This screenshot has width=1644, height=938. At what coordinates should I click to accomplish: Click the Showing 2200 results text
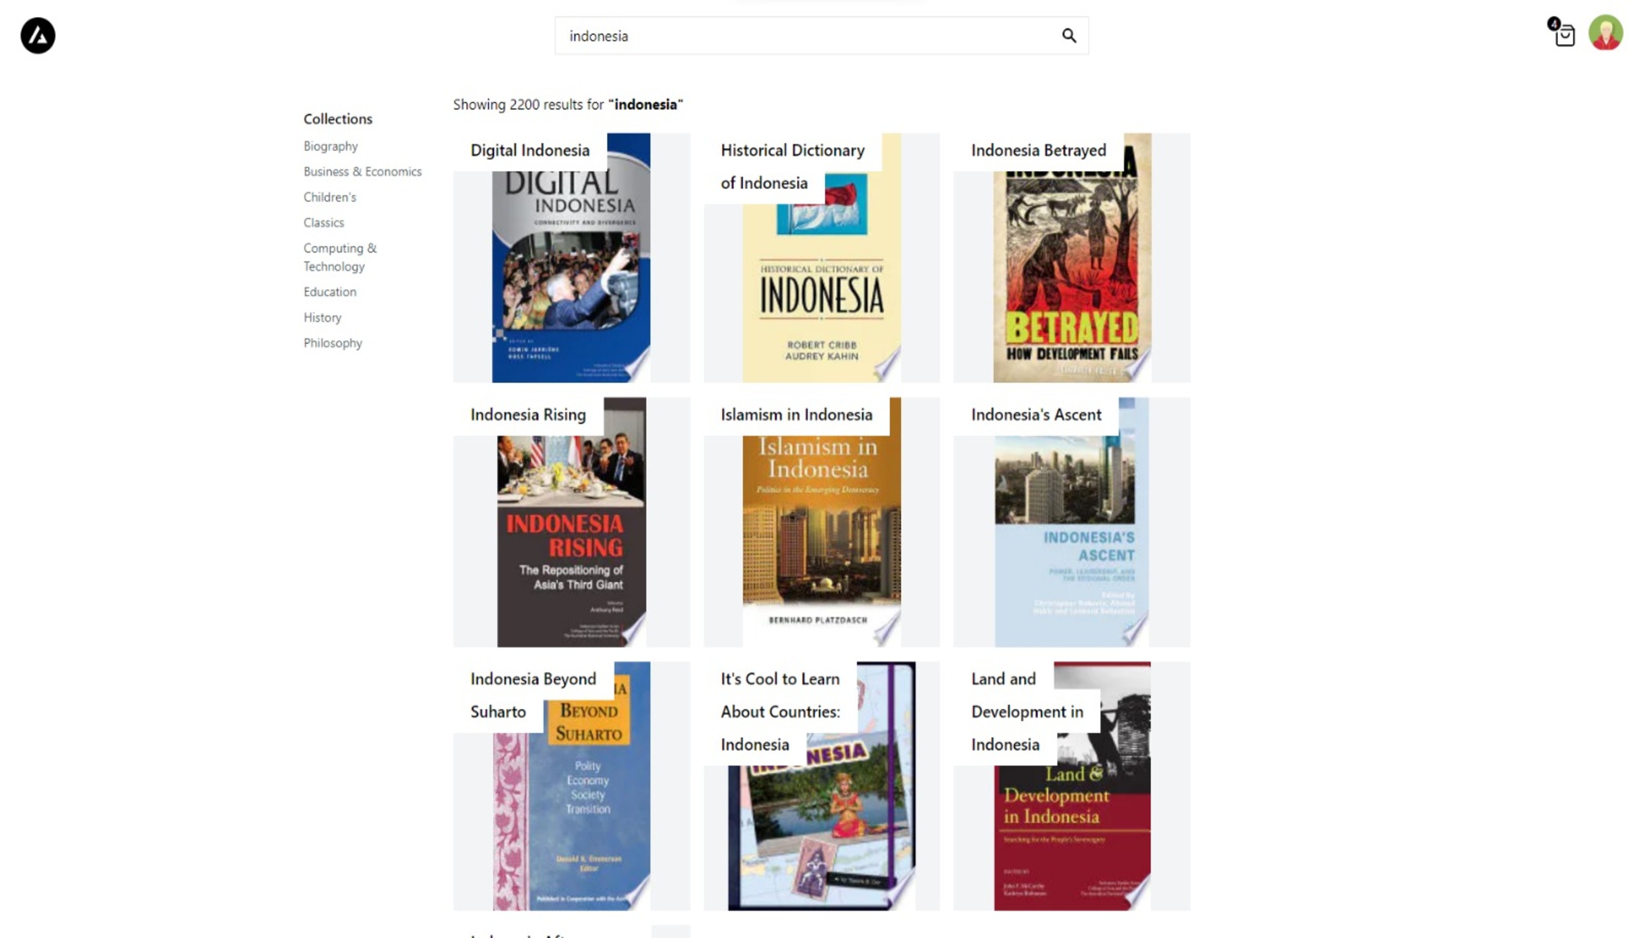pos(568,104)
